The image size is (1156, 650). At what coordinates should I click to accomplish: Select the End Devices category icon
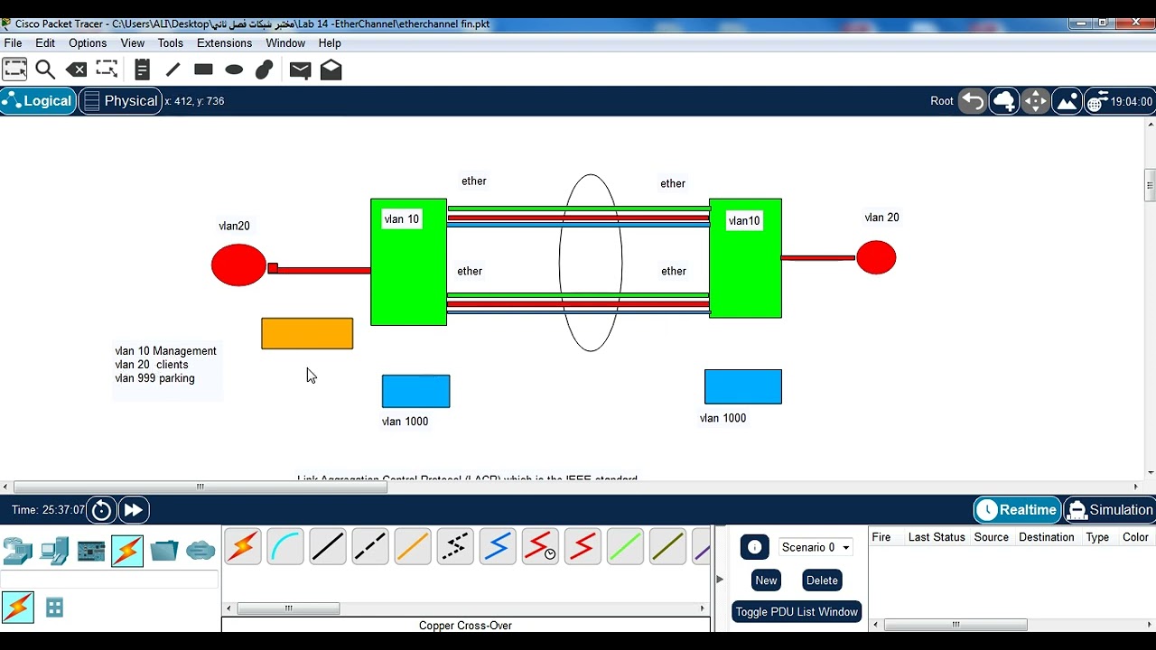click(x=54, y=550)
